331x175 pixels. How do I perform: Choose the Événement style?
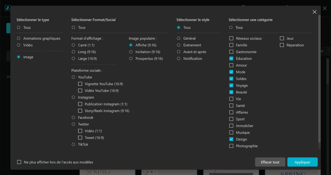coord(179,45)
